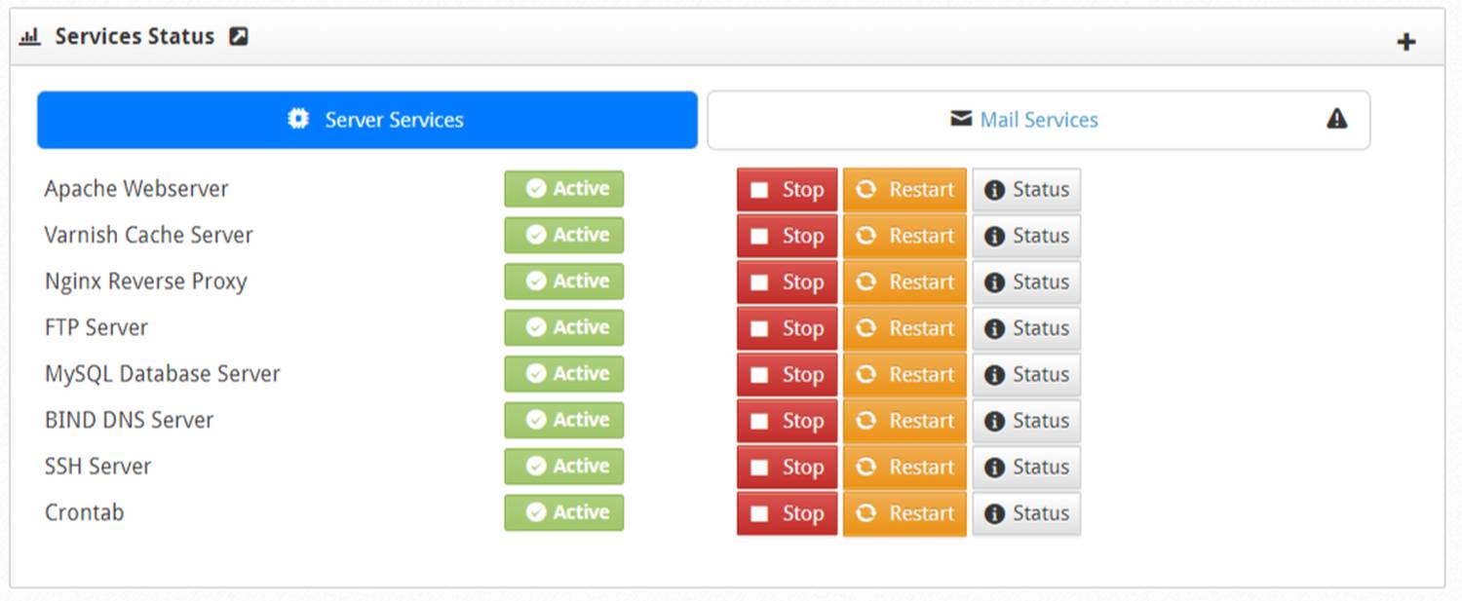Click the Services Status bar chart icon
The height and width of the screenshot is (601, 1462).
[30, 37]
